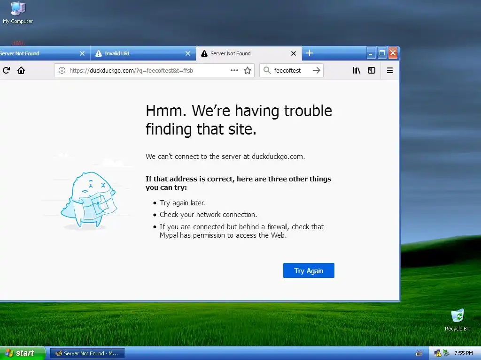Close the first Server Not Found tab

pyautogui.click(x=82, y=53)
